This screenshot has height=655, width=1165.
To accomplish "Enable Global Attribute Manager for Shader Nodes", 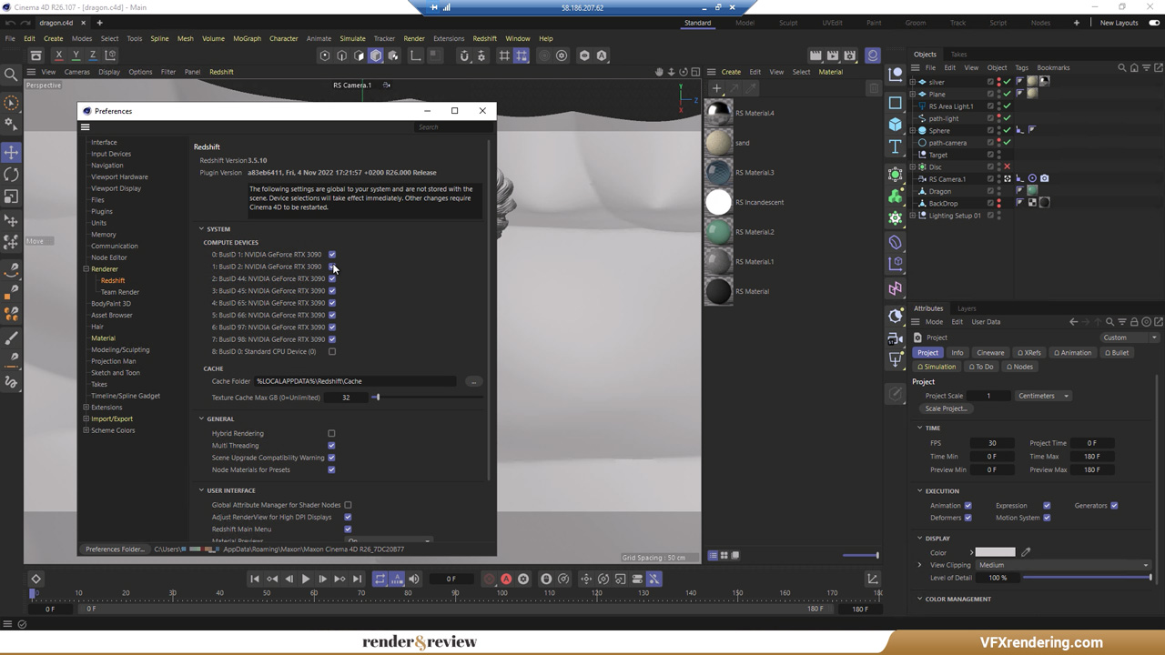I will [348, 505].
